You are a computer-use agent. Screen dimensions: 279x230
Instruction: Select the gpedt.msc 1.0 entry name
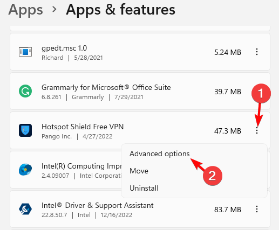[64, 48]
